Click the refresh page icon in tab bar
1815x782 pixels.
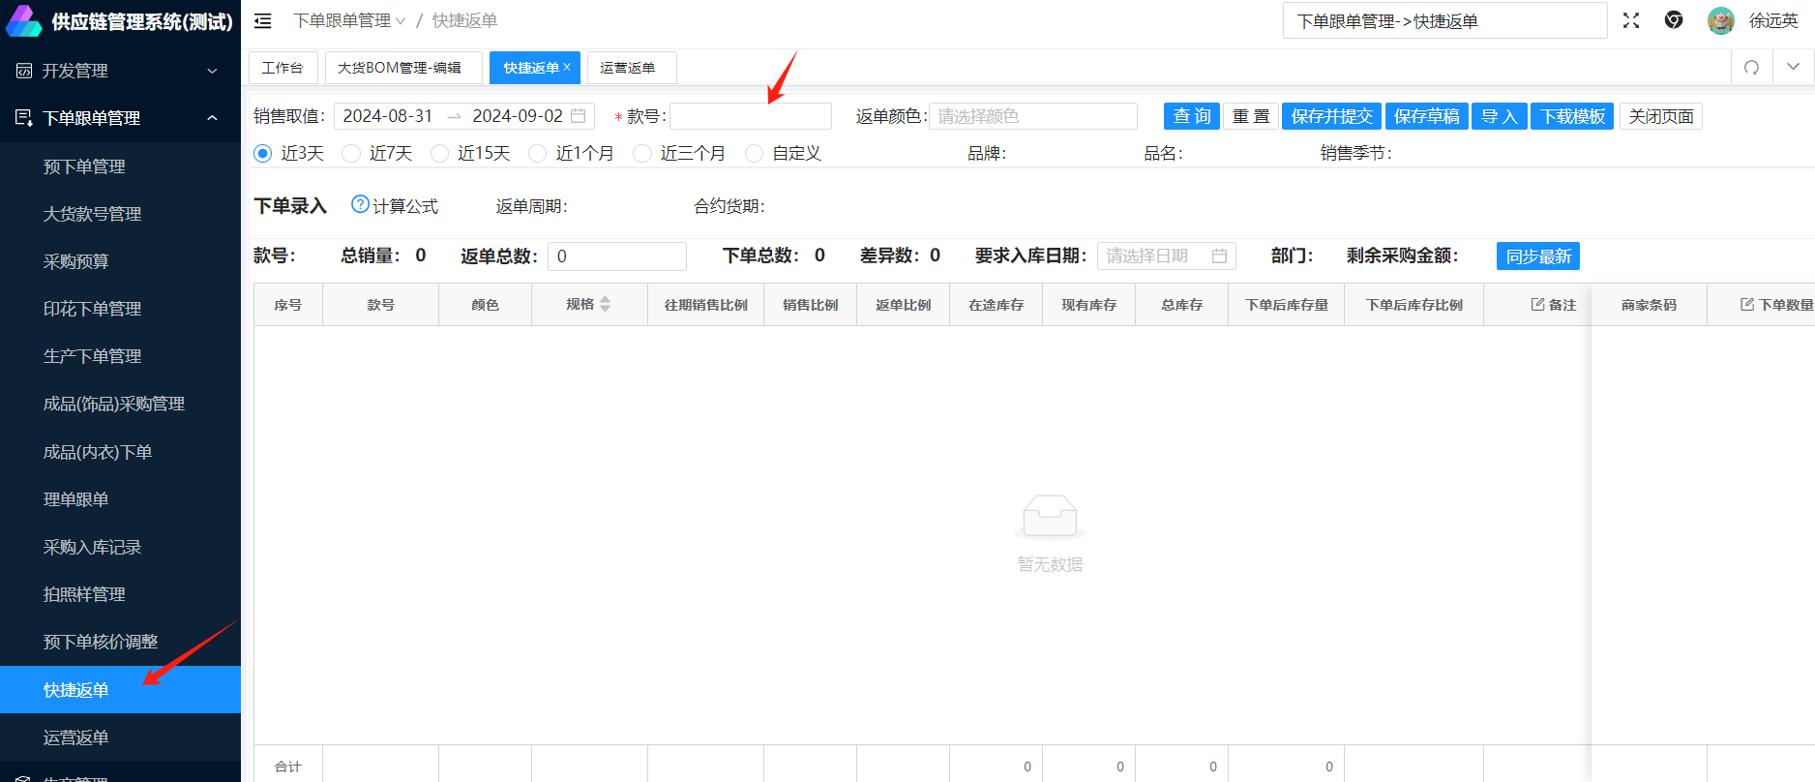(x=1751, y=68)
